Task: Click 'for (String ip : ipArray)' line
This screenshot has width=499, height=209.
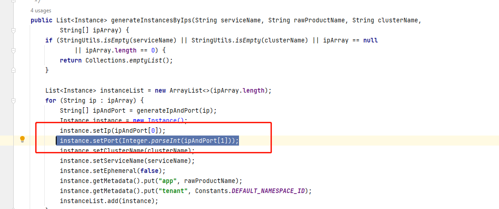Action: tap(95, 101)
